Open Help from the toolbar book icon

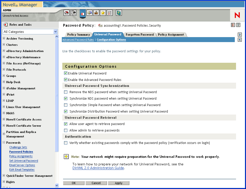[119, 13]
